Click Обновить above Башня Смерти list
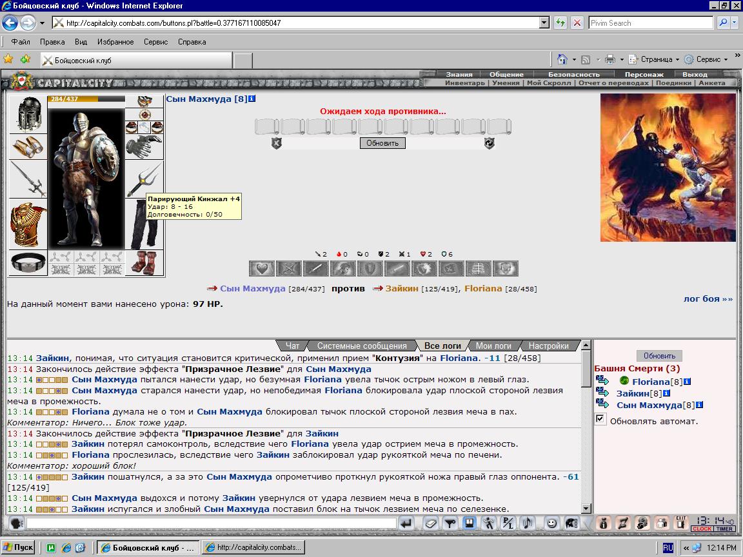Screen dimensions: 743x557 point(659,356)
